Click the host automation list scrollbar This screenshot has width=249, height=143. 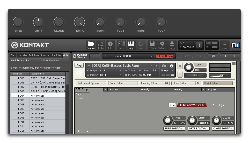click(x=67, y=78)
